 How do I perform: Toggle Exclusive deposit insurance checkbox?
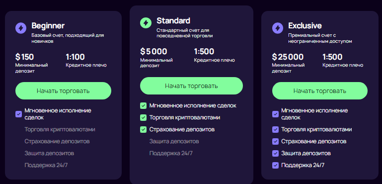pyautogui.click(x=275, y=142)
